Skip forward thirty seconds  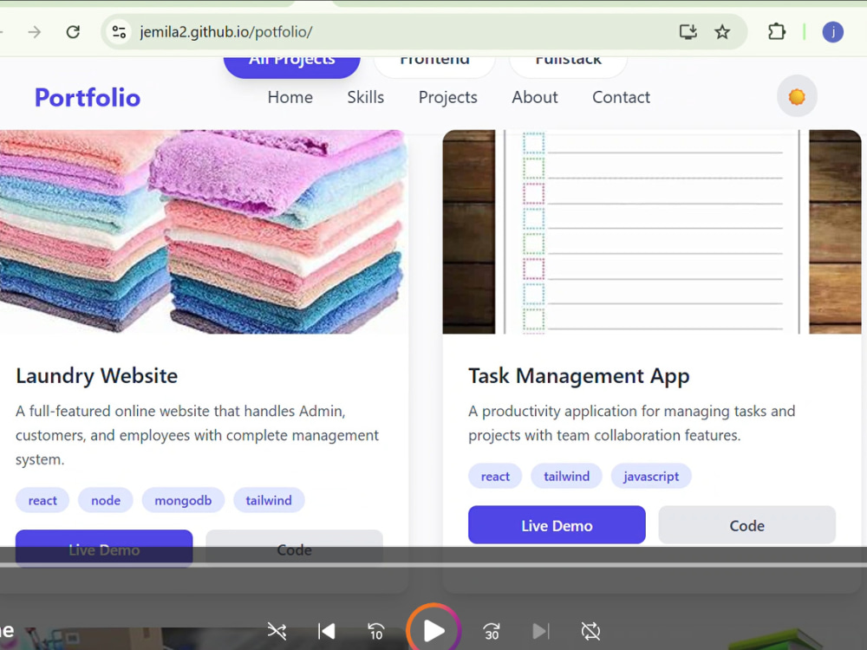491,631
